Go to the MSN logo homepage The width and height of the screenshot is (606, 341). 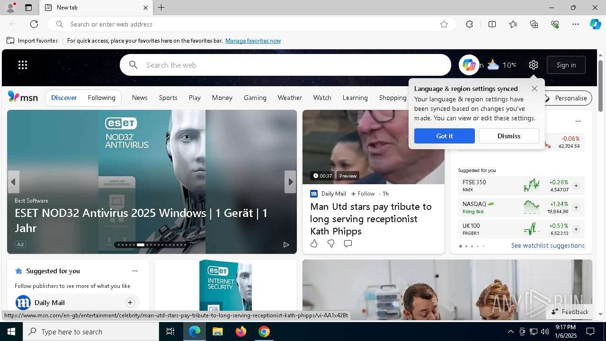coord(23,97)
